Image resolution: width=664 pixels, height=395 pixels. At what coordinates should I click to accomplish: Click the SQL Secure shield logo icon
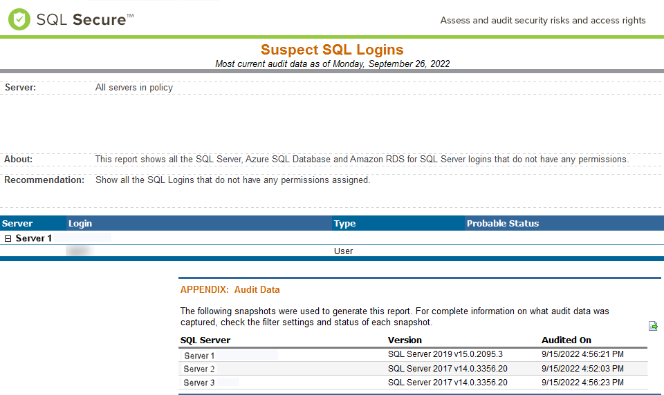(19, 19)
